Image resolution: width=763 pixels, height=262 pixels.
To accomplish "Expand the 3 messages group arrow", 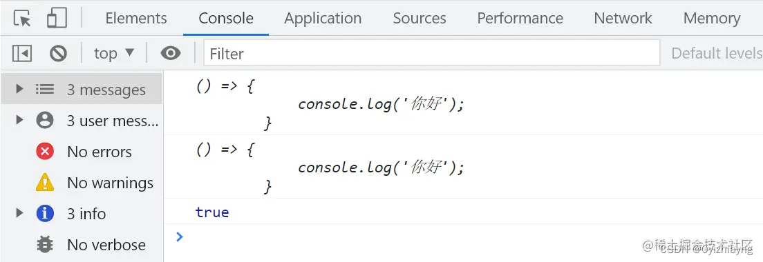I will tap(19, 89).
